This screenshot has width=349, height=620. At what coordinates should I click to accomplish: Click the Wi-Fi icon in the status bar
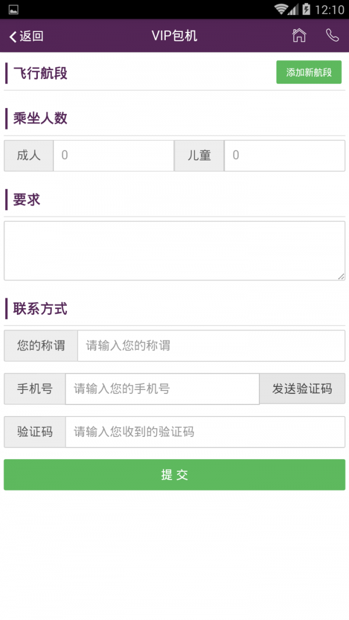pyautogui.click(x=282, y=9)
